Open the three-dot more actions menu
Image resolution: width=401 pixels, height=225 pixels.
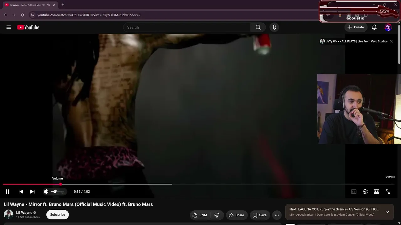[277, 215]
